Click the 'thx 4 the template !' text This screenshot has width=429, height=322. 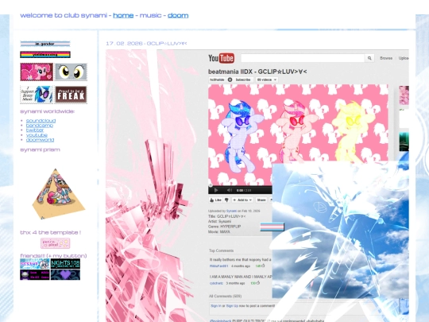click(x=51, y=232)
